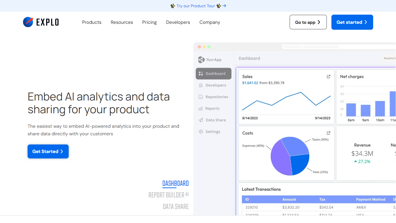
Task: Click the Developers people icon
Action: [x=201, y=85]
